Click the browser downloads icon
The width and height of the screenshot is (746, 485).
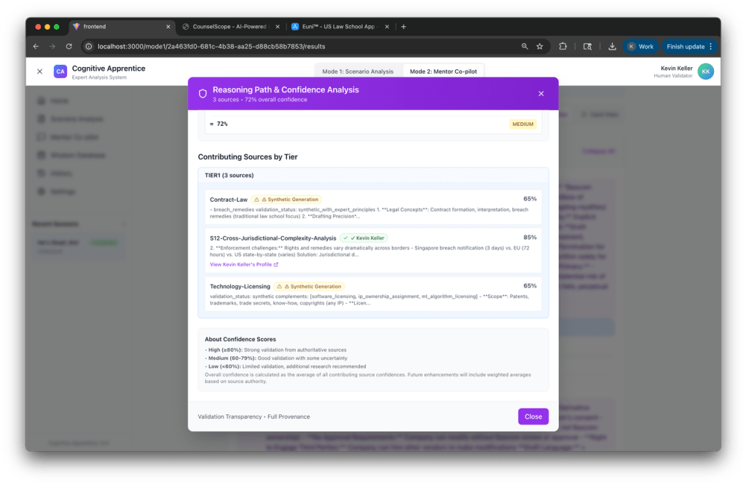point(612,47)
